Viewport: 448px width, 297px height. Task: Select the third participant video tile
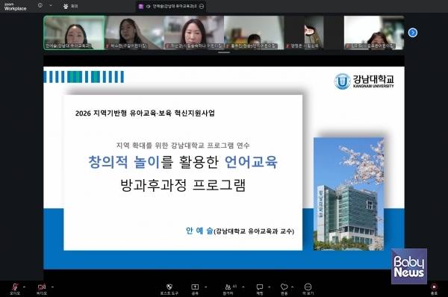194,33
